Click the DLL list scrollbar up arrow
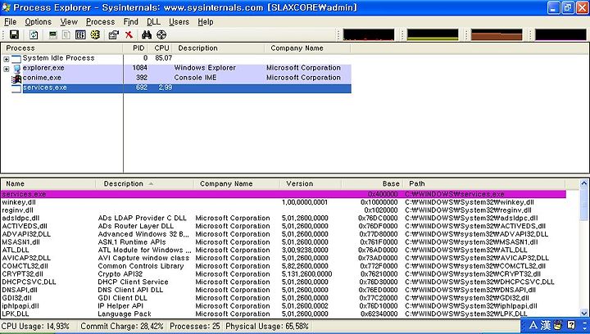590x334 pixels. 584,183
